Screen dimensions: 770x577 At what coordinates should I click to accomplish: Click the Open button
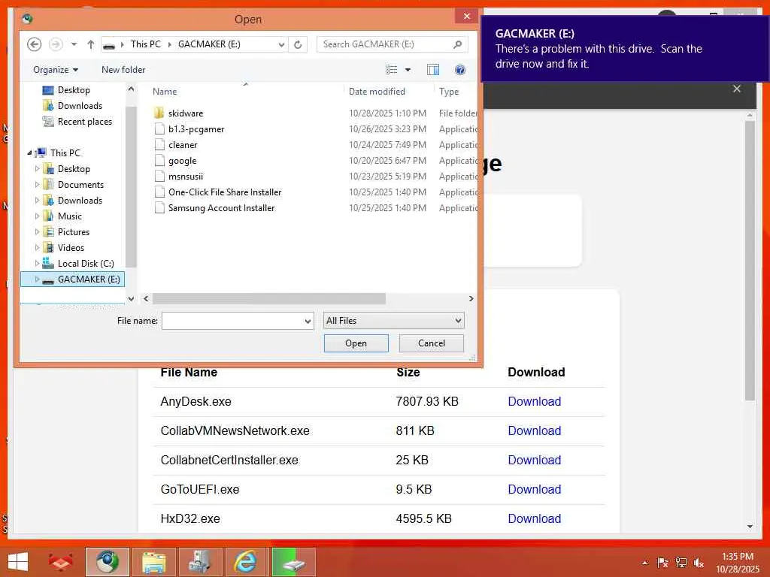(x=356, y=343)
